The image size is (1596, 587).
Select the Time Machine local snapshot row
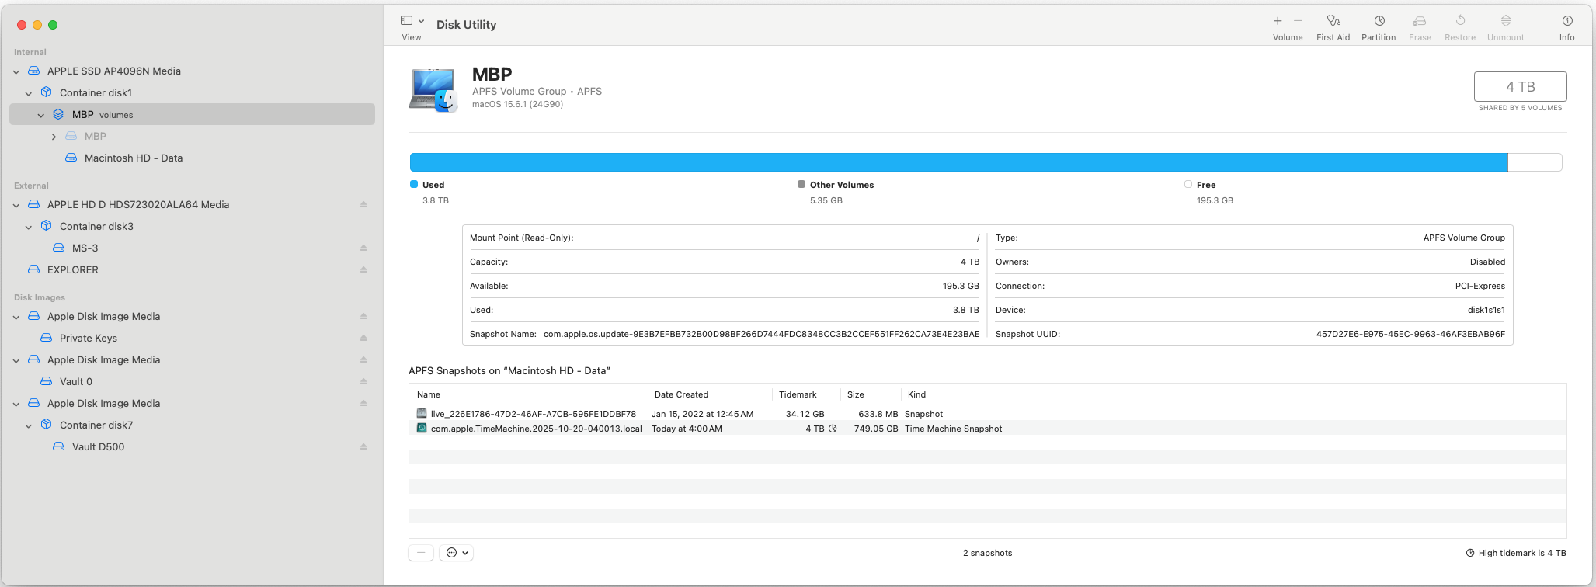point(536,429)
